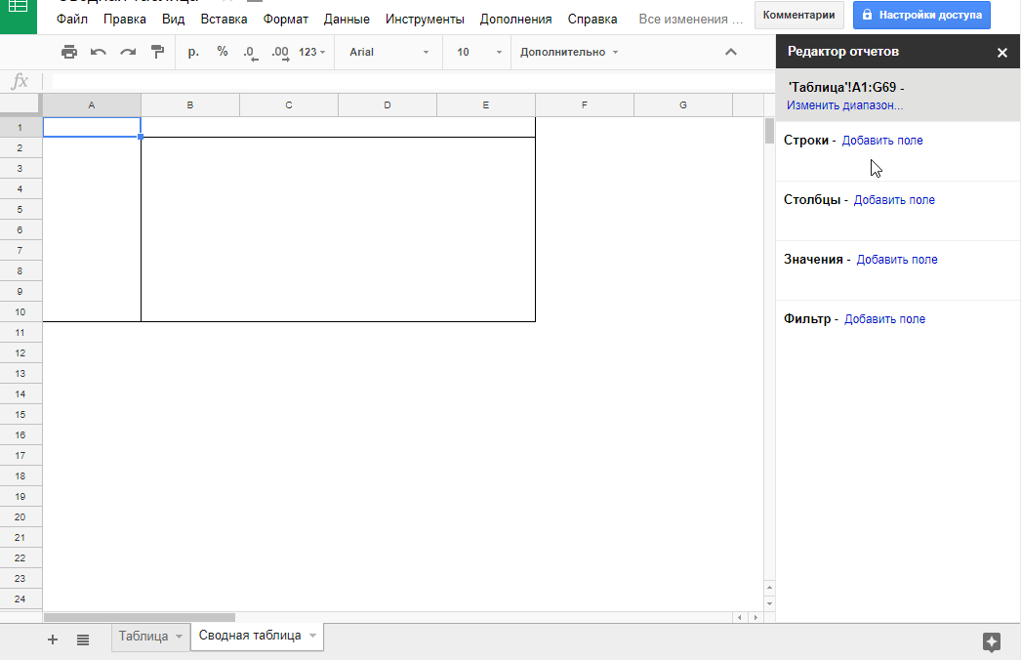Click the Add sheet plus icon
This screenshot has height=660, width=1021.
click(x=53, y=639)
